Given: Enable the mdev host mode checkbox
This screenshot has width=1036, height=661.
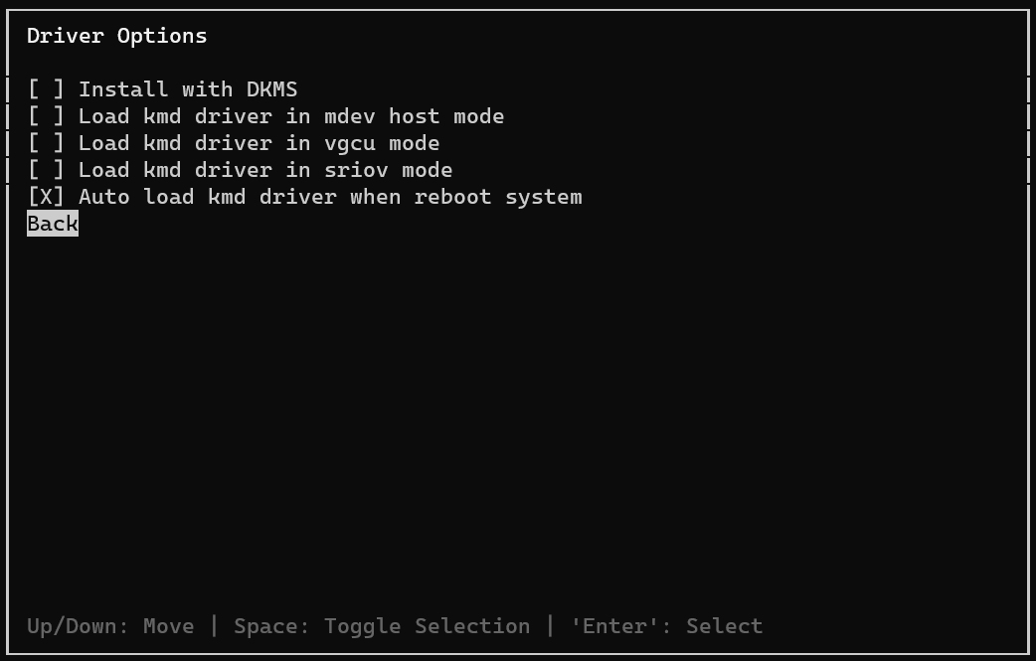Looking at the screenshot, I should [x=46, y=116].
